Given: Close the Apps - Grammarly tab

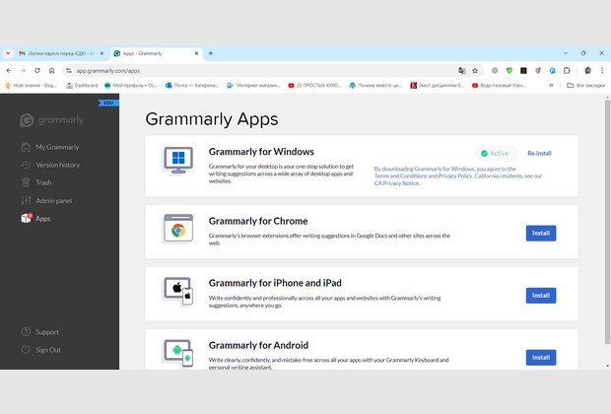Looking at the screenshot, I should tap(196, 53).
